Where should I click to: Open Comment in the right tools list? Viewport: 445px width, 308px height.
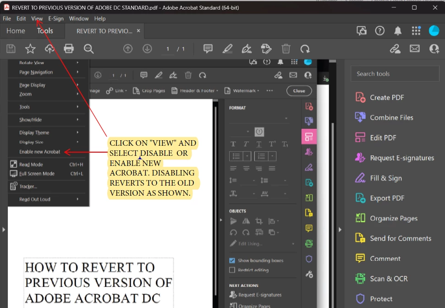point(378,258)
